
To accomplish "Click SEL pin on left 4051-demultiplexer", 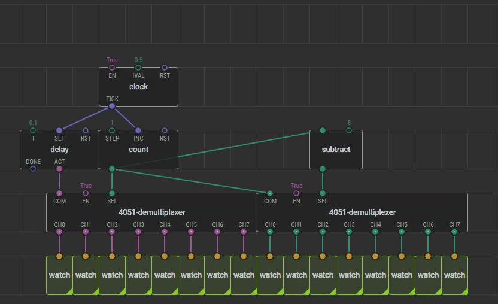I will [x=112, y=193].
